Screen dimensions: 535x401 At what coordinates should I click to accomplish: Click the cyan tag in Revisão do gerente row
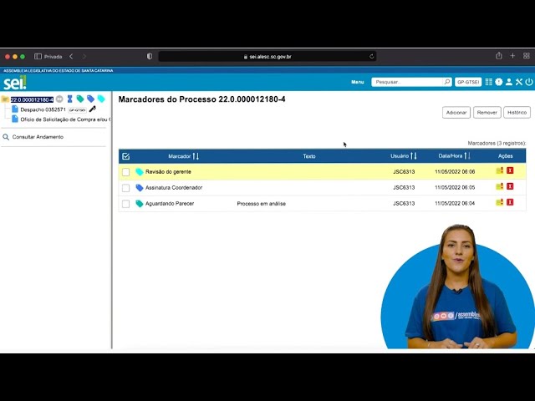(x=140, y=172)
